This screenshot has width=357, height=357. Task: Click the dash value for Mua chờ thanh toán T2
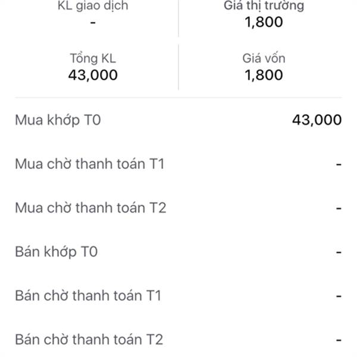tap(339, 208)
